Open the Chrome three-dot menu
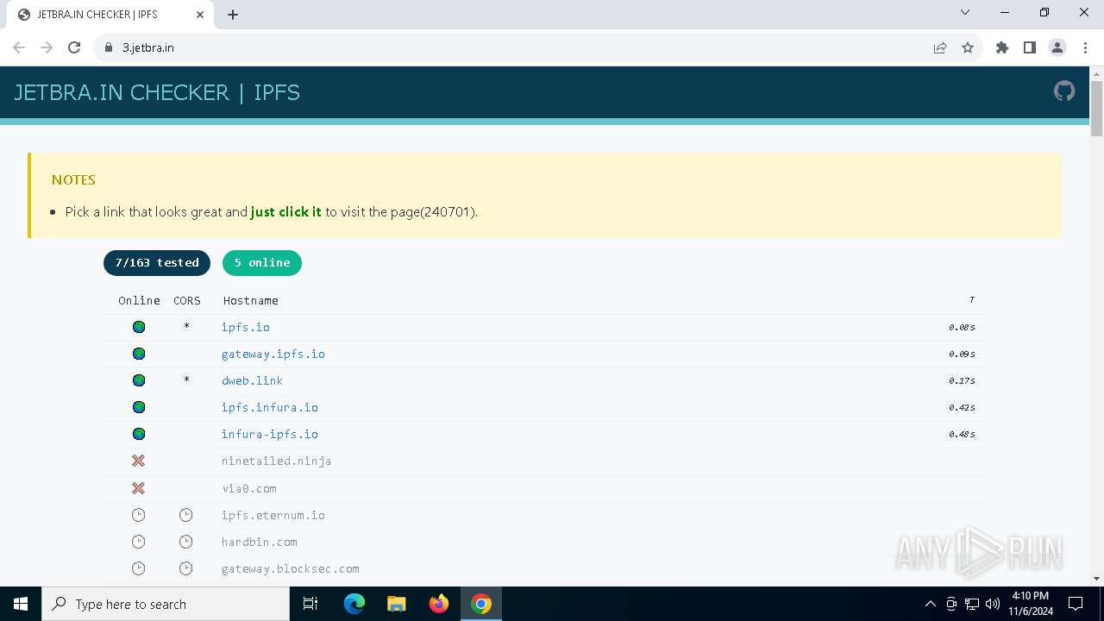Viewport: 1104px width, 621px height. (1085, 47)
